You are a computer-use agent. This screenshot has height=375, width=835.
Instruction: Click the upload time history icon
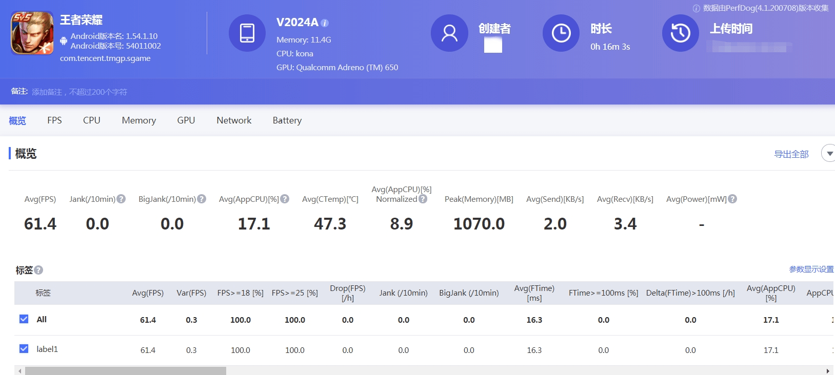click(681, 33)
